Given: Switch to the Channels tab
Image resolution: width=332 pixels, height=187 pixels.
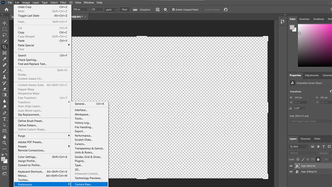Looking at the screenshot, I should pos(305,139).
